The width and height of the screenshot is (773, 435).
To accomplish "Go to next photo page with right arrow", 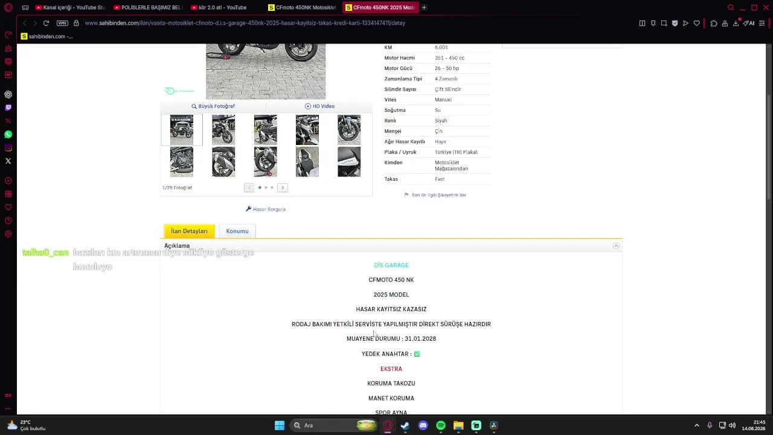I will (283, 188).
